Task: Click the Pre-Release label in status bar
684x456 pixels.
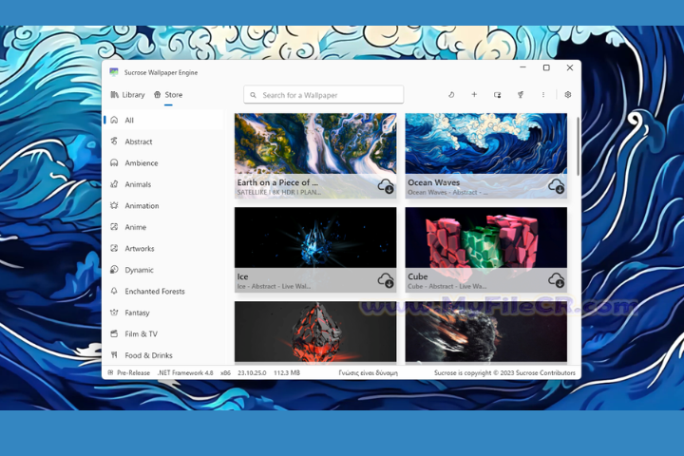Action: 132,373
